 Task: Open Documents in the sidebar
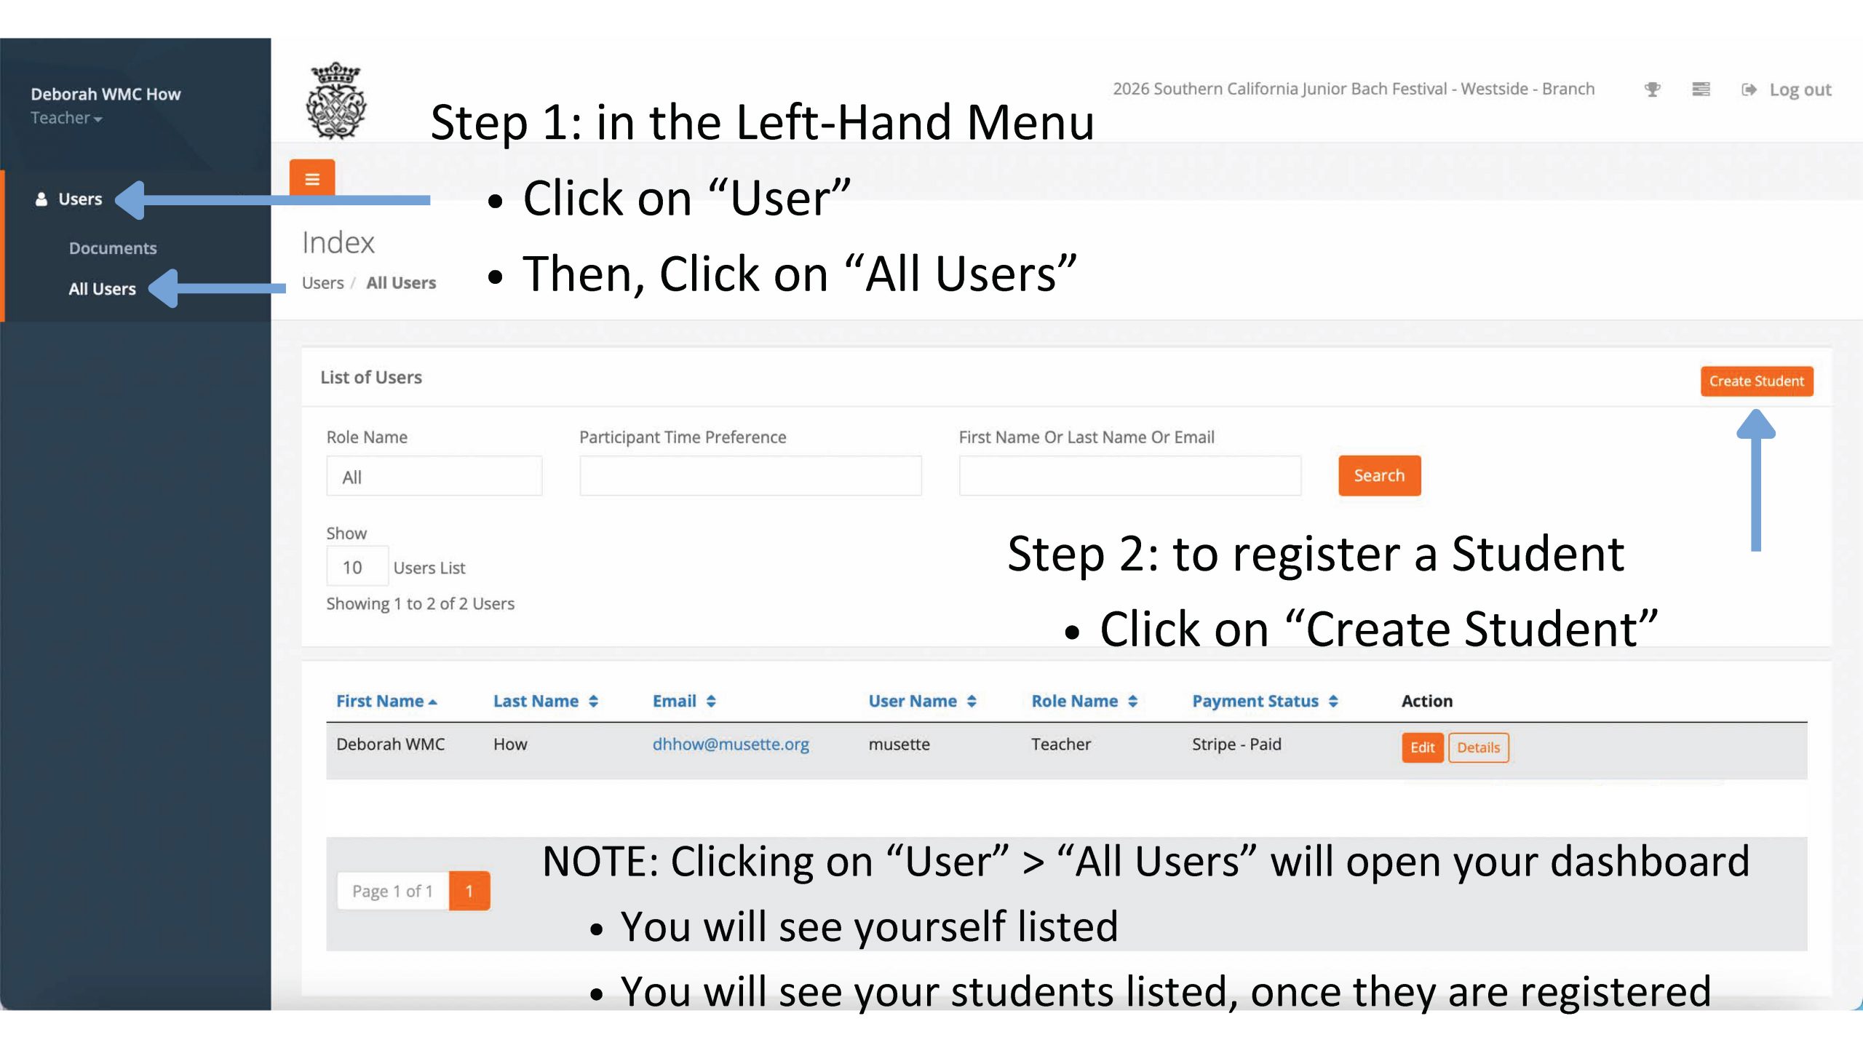click(x=113, y=248)
